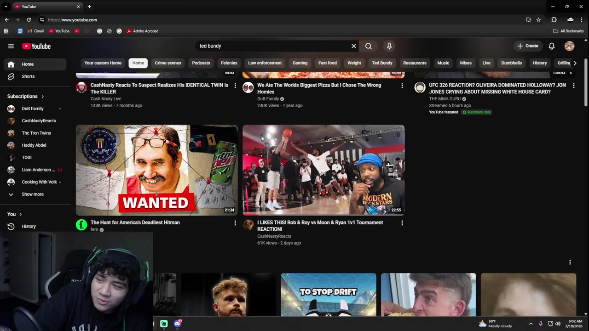Open the Chrome apps grid bookmark
Image resolution: width=589 pixels, height=331 pixels.
(x=6, y=31)
